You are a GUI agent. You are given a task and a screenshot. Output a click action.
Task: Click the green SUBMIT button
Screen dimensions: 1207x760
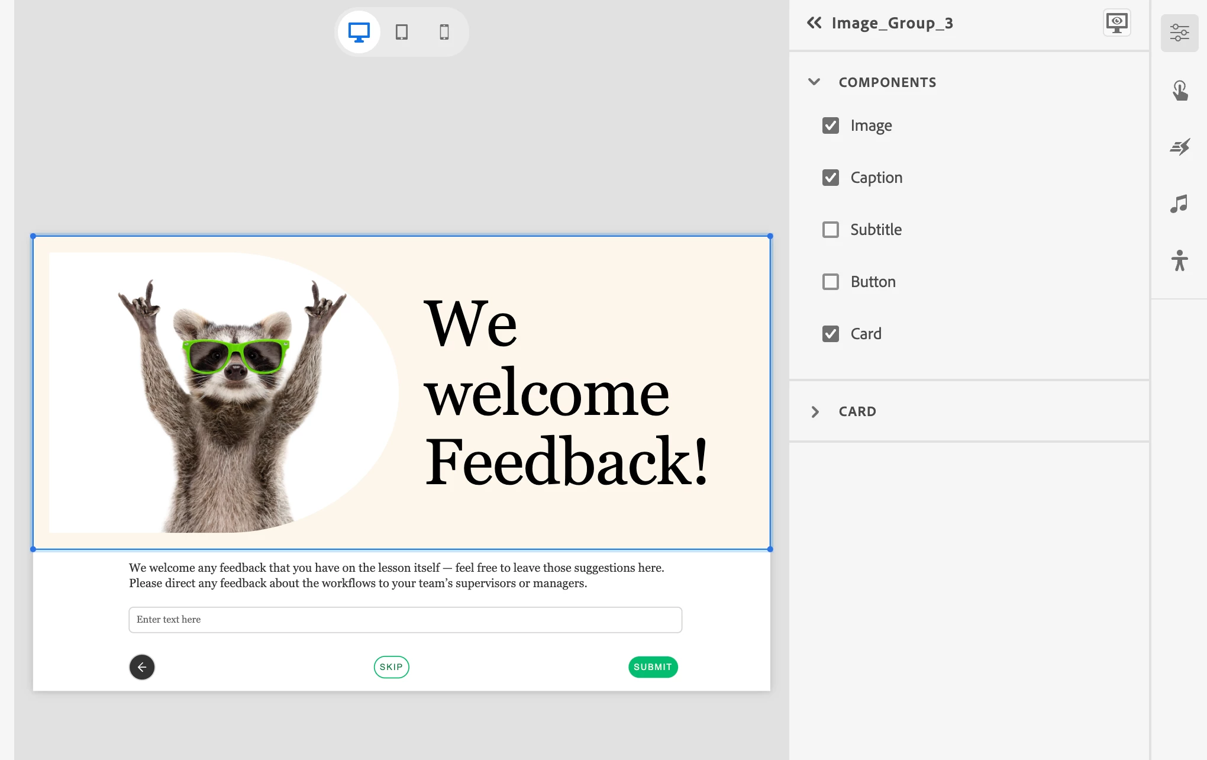click(653, 667)
